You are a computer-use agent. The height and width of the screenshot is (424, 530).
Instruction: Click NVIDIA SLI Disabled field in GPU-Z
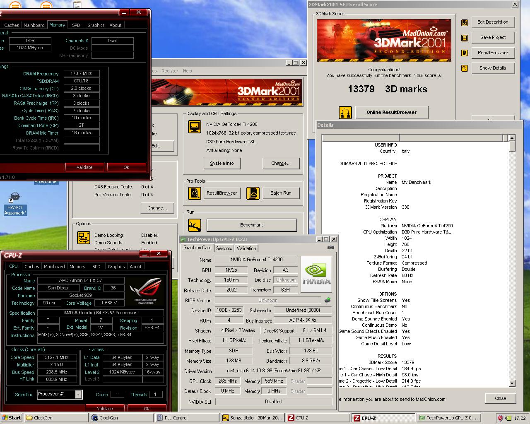(274, 402)
